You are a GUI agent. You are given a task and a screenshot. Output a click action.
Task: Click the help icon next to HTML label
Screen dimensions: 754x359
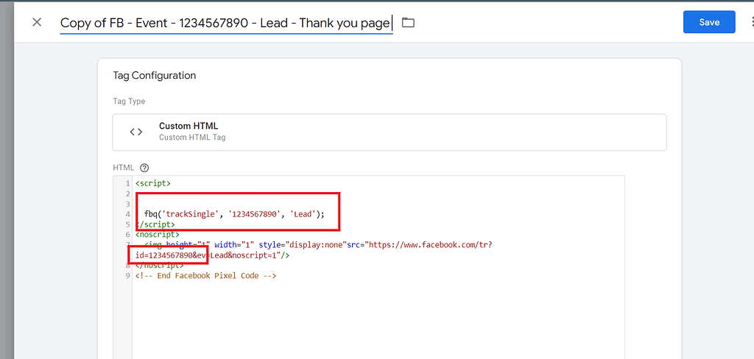(x=144, y=168)
